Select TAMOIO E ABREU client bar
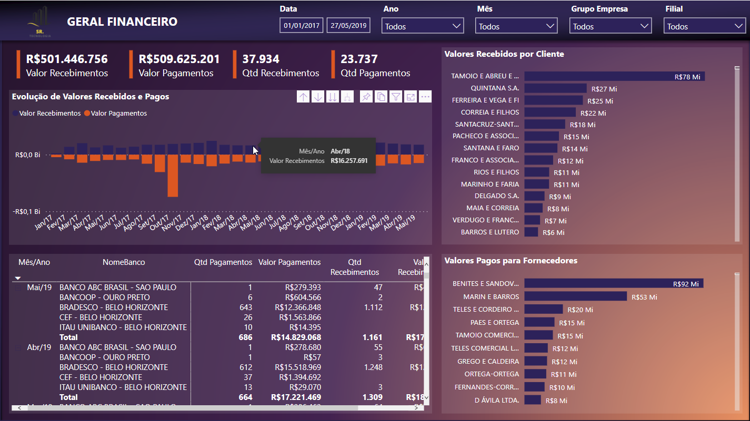This screenshot has height=421, width=750. click(614, 76)
